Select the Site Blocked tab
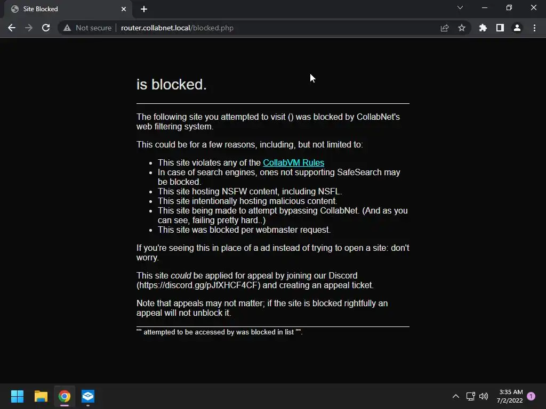Image resolution: width=546 pixels, height=409 pixels. [x=68, y=9]
